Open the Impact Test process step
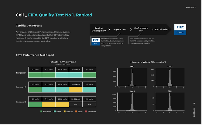This screenshot has width=202, height=125. point(119,30)
